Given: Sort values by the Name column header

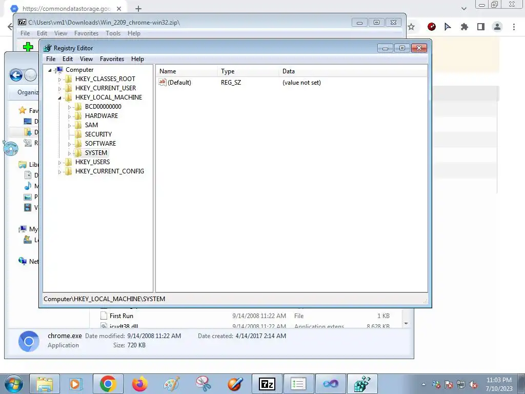Looking at the screenshot, I should (x=187, y=71).
